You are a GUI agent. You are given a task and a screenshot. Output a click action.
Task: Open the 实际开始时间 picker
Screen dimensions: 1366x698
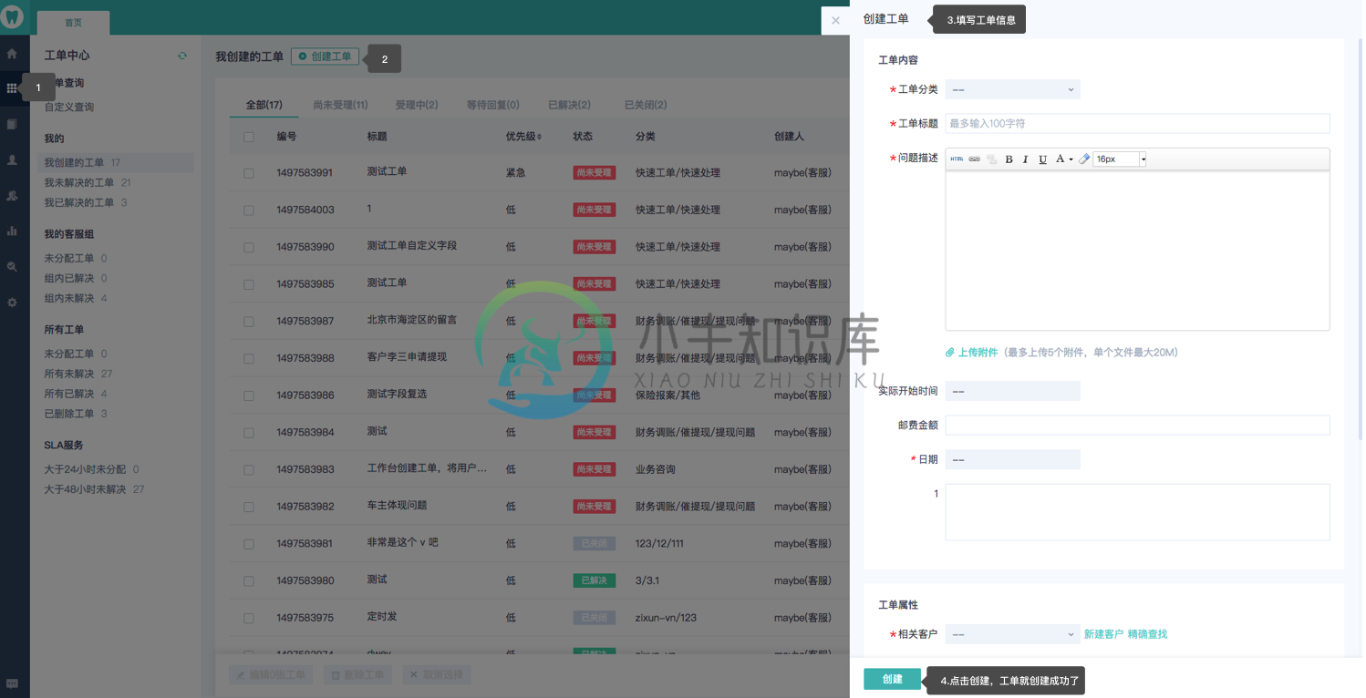(x=1012, y=391)
